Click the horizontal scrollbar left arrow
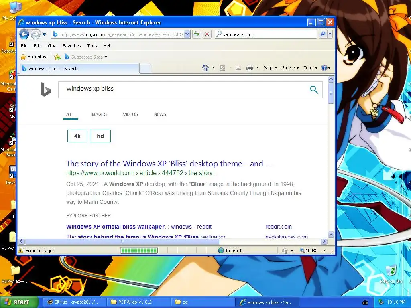This screenshot has width=411, height=308. (x=22, y=241)
